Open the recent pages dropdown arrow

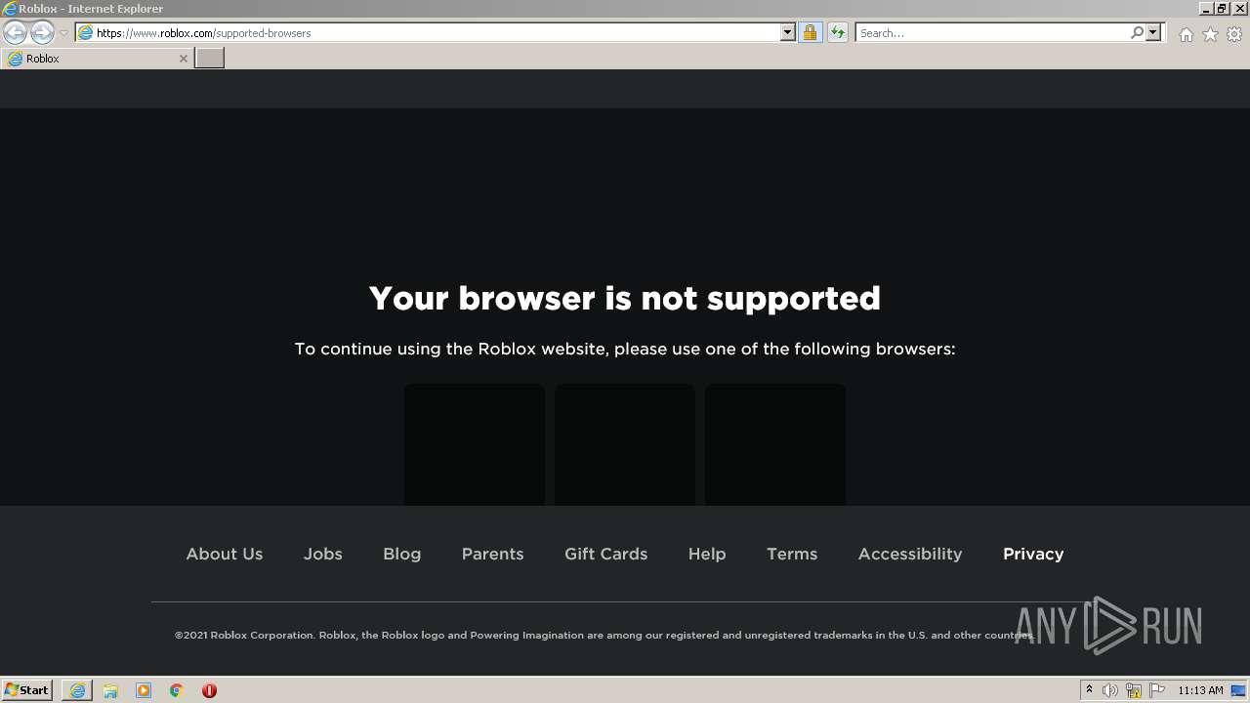(64, 33)
